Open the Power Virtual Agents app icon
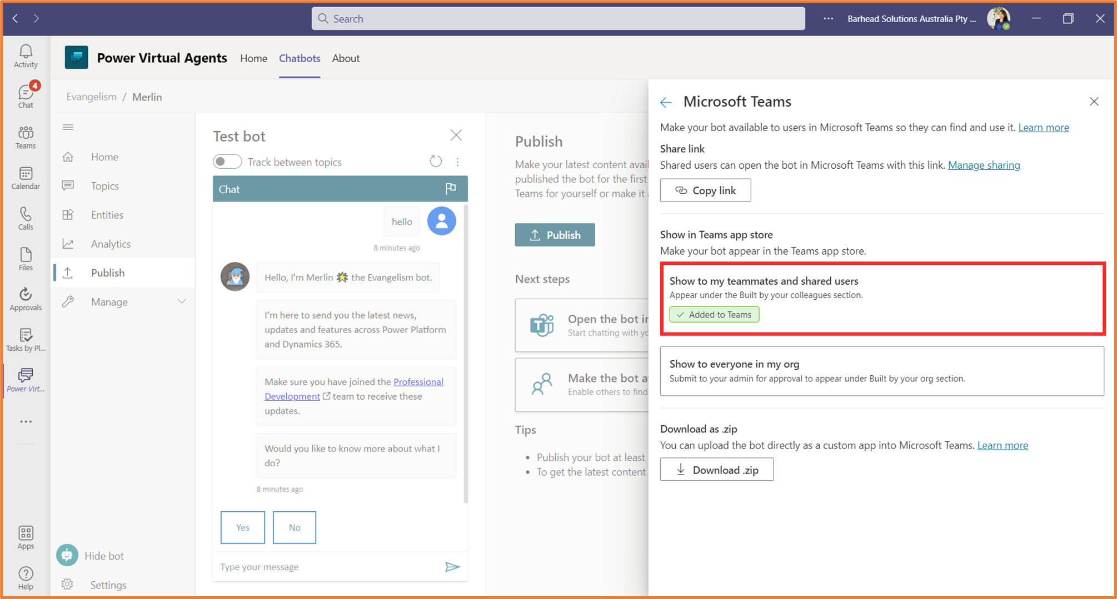 tap(25, 377)
